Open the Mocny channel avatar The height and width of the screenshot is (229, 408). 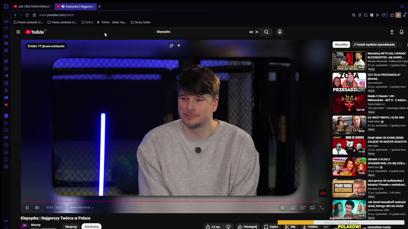pos(25,226)
